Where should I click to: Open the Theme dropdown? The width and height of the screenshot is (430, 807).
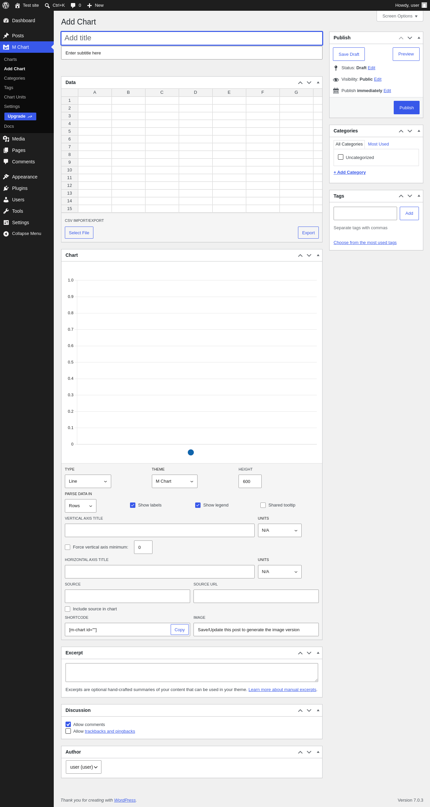(175, 481)
